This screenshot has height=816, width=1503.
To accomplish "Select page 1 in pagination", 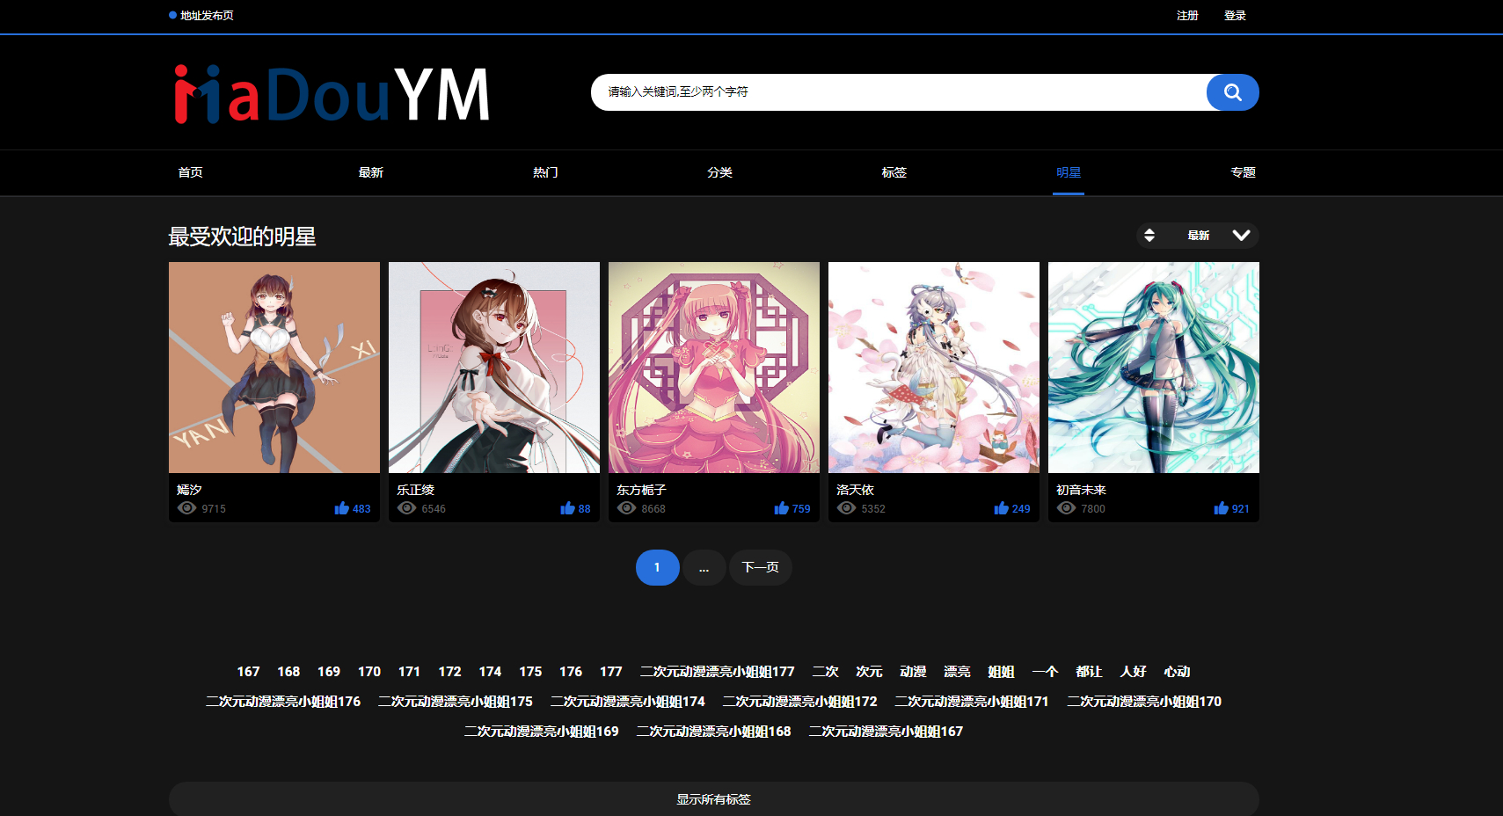I will (x=657, y=567).
